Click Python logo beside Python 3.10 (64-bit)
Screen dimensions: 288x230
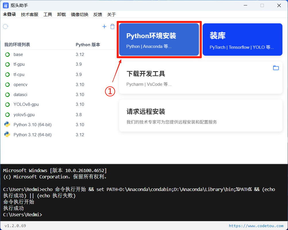pyautogui.click(x=7, y=124)
